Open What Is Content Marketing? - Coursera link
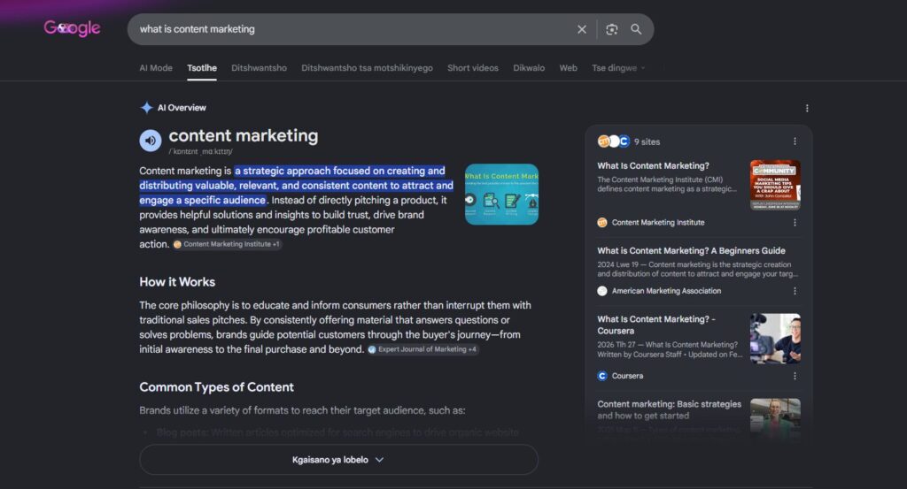 (x=656, y=325)
